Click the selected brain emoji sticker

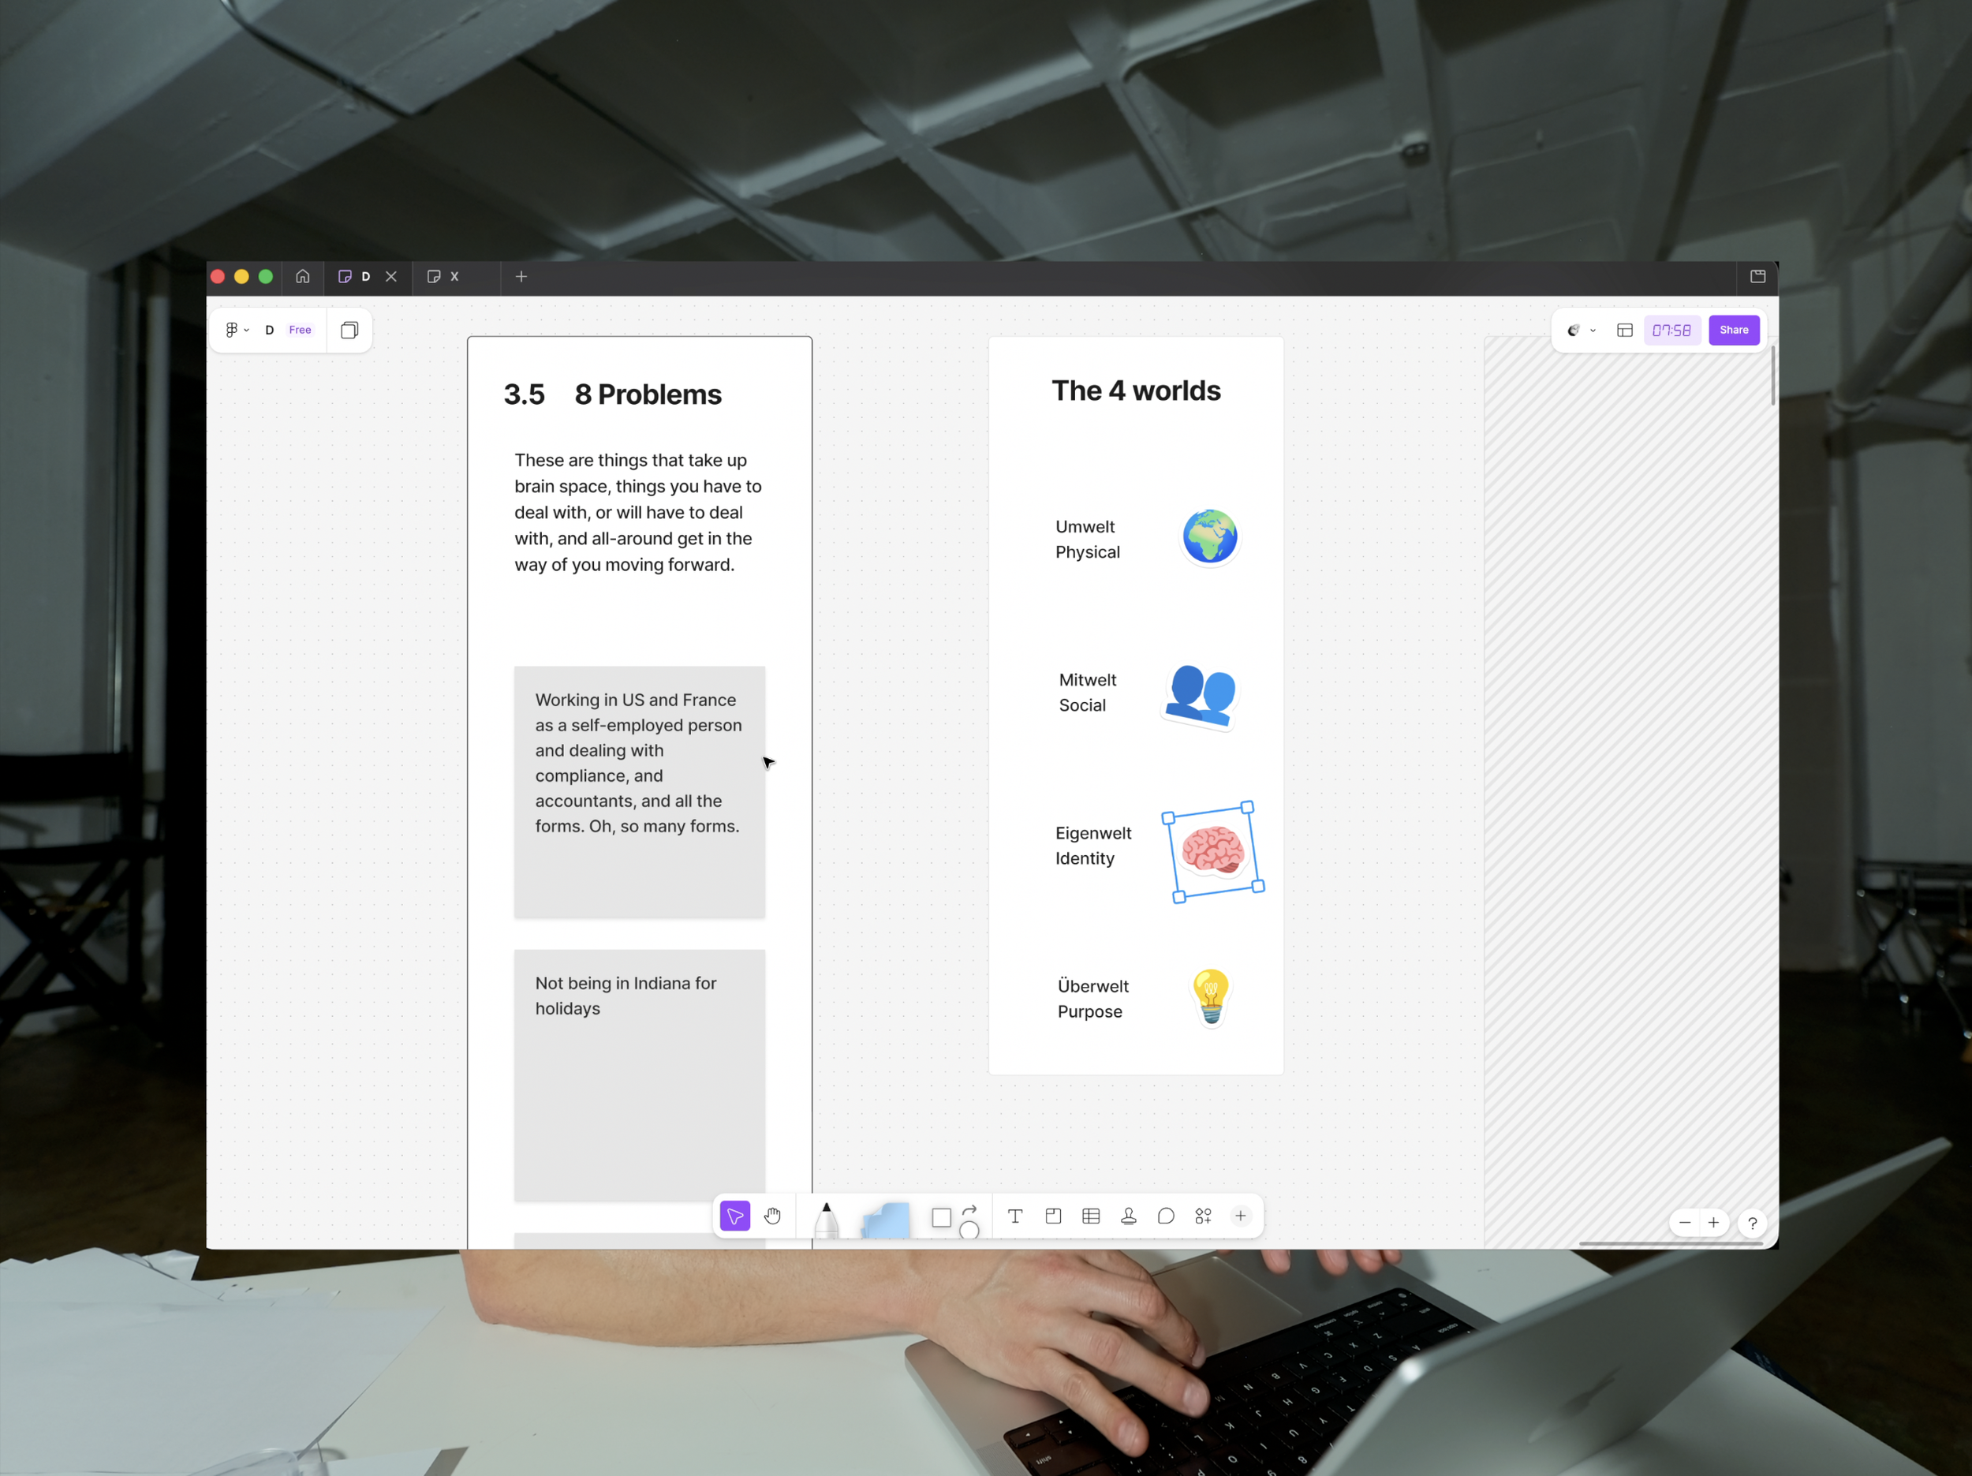click(x=1212, y=851)
